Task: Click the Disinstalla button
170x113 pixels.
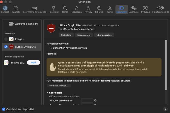Action: (66, 35)
